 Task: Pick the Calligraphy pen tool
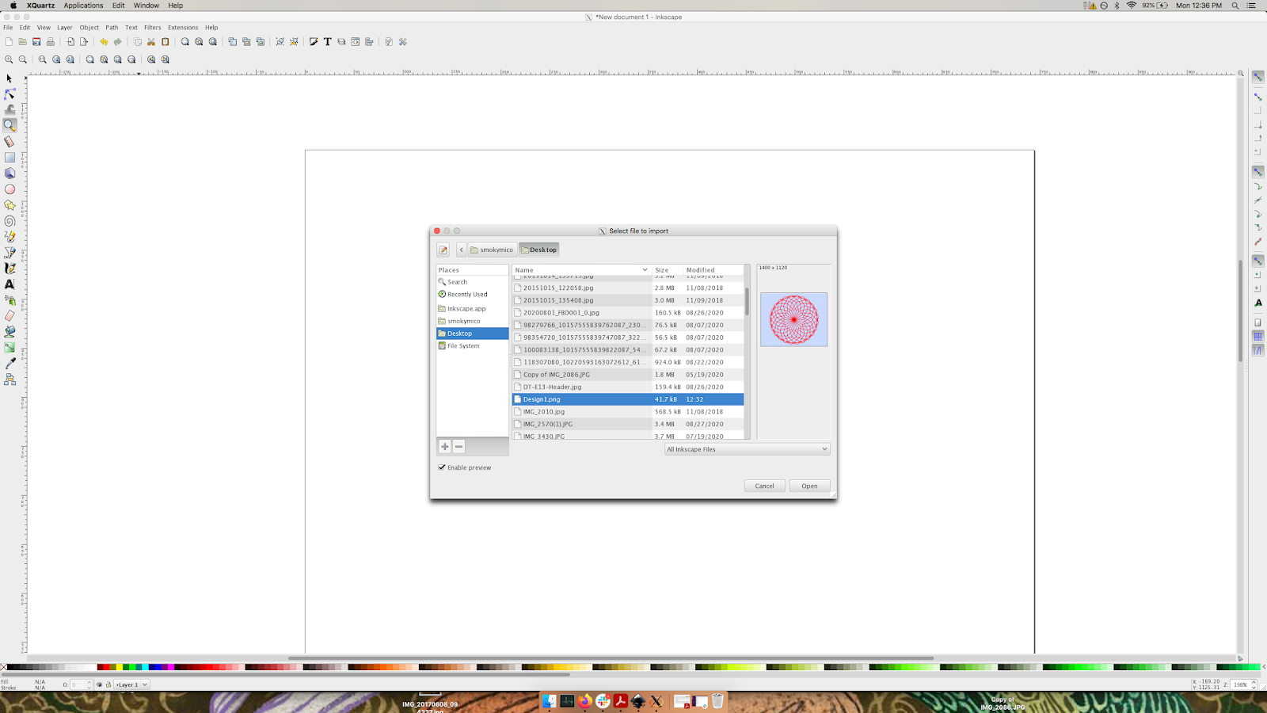point(10,268)
